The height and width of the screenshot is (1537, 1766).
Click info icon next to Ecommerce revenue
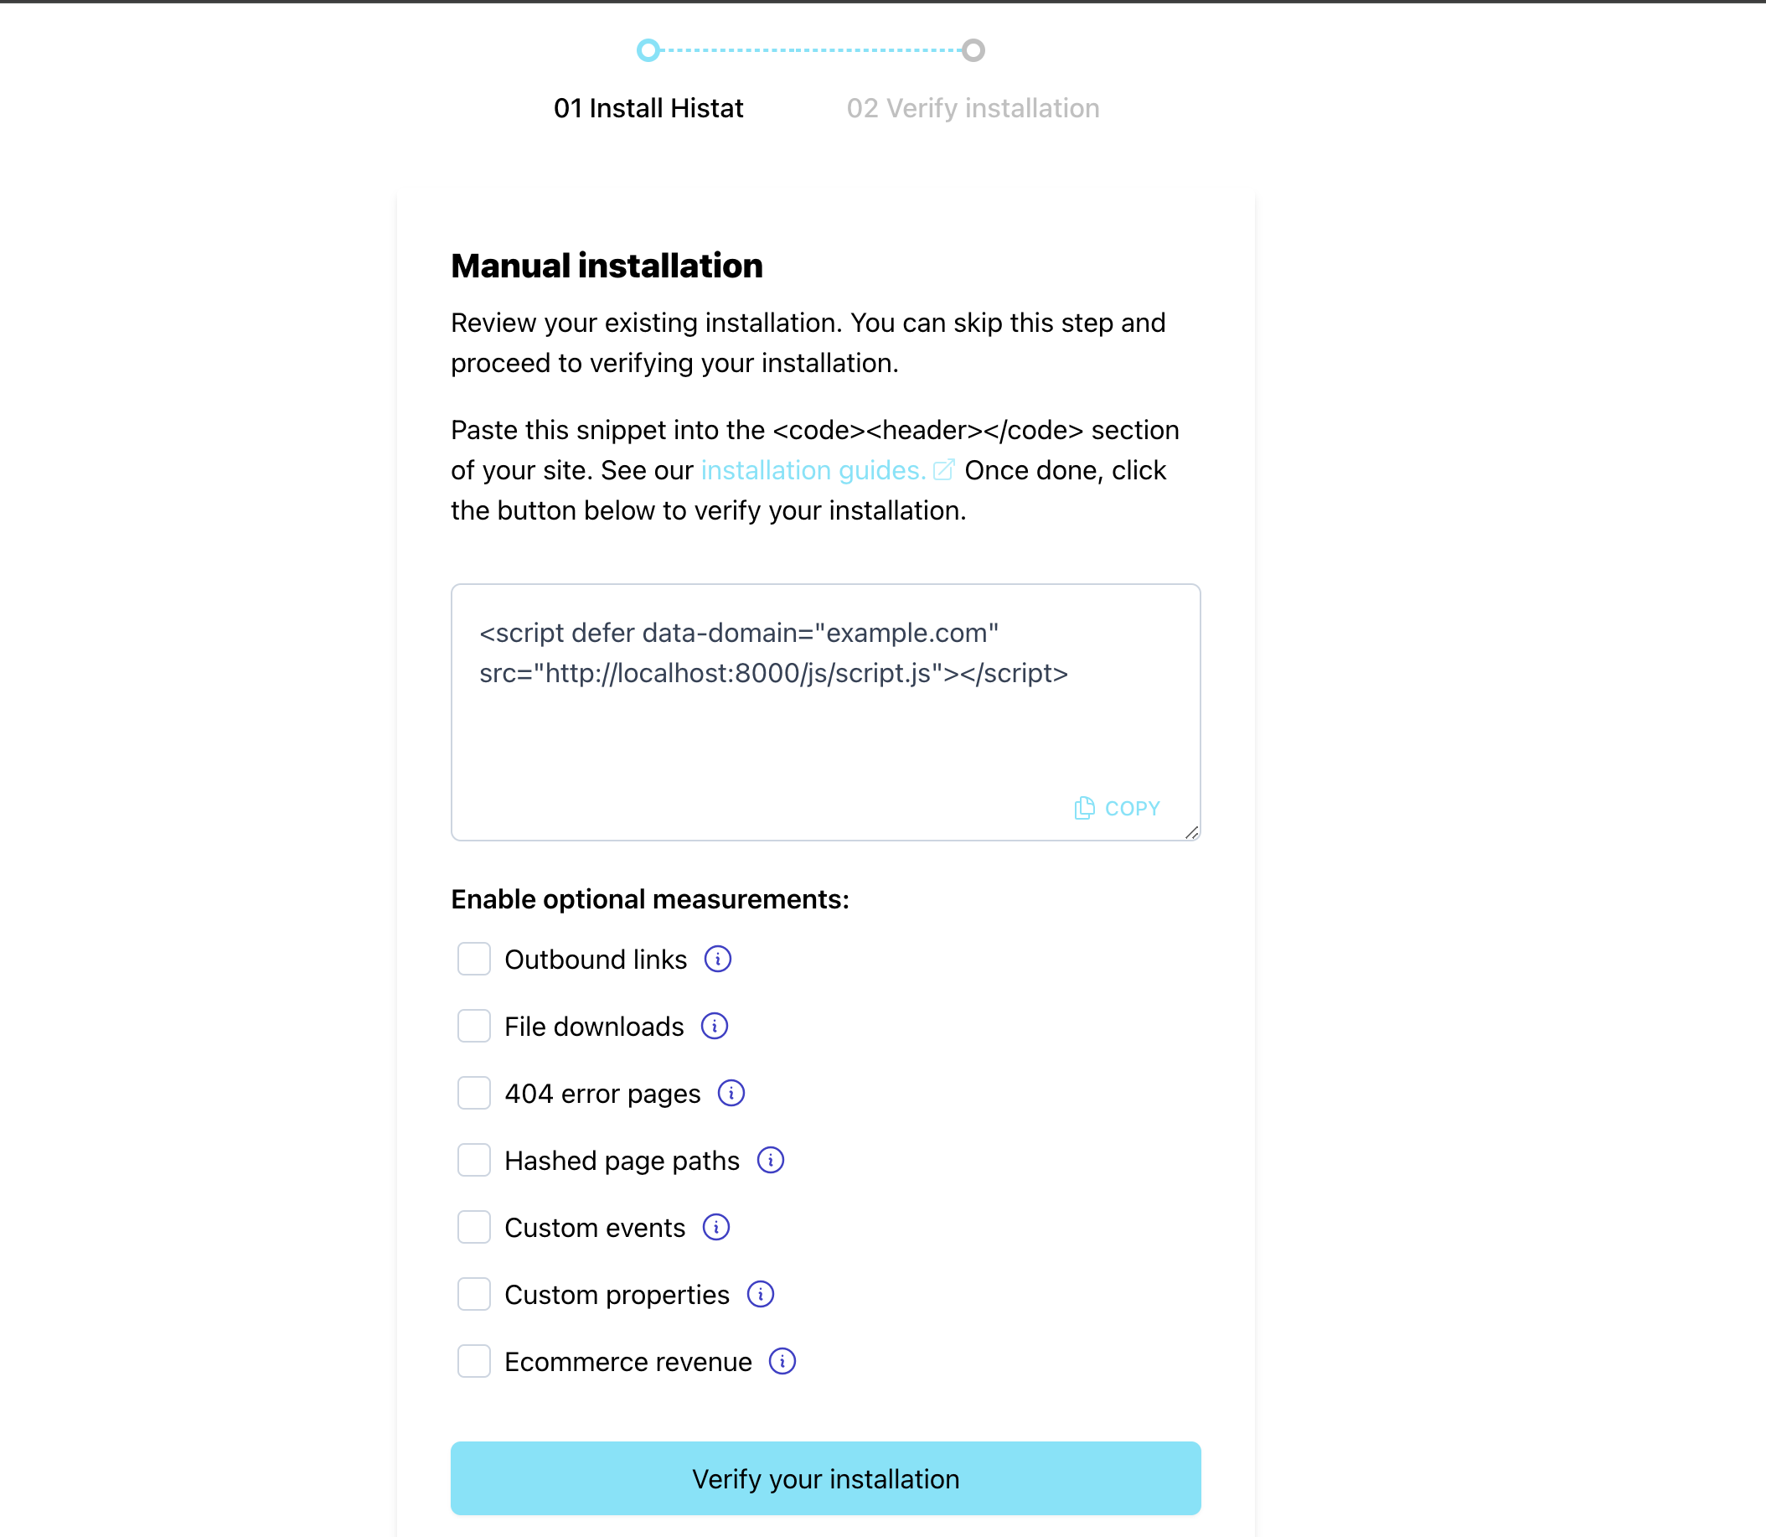pyautogui.click(x=782, y=1361)
